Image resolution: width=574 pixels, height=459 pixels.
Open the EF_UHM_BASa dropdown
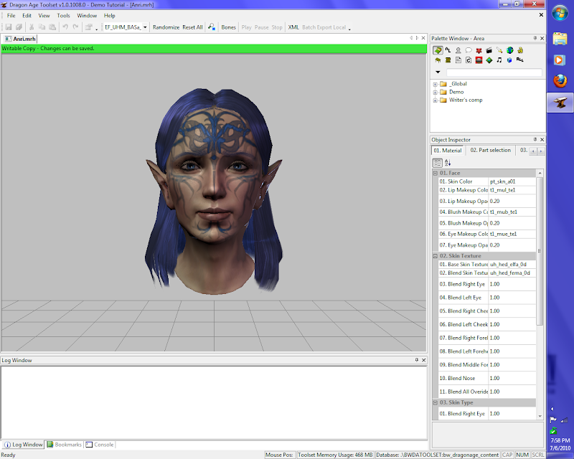coord(145,27)
